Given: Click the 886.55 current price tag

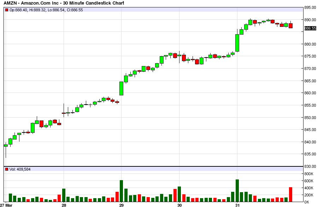Looking at the screenshot, I should [x=310, y=28].
